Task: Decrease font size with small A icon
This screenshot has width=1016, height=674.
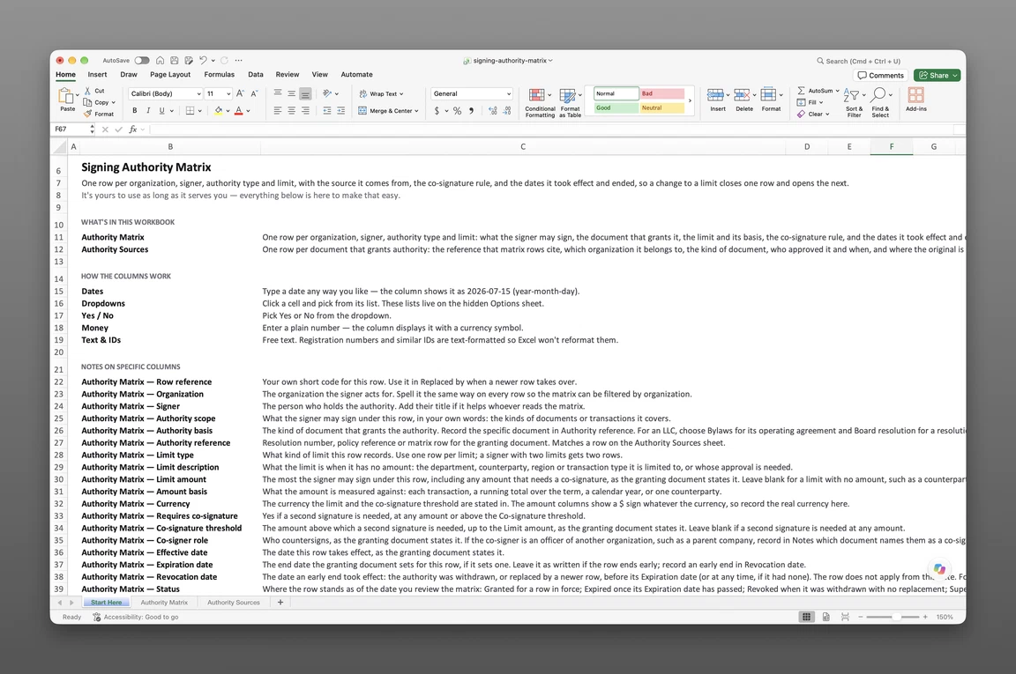Action: (x=254, y=94)
